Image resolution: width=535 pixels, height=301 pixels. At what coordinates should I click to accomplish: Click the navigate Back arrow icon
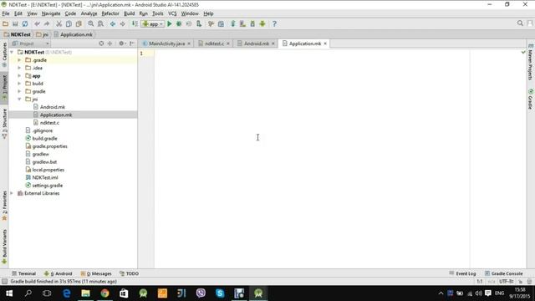pos(113,24)
